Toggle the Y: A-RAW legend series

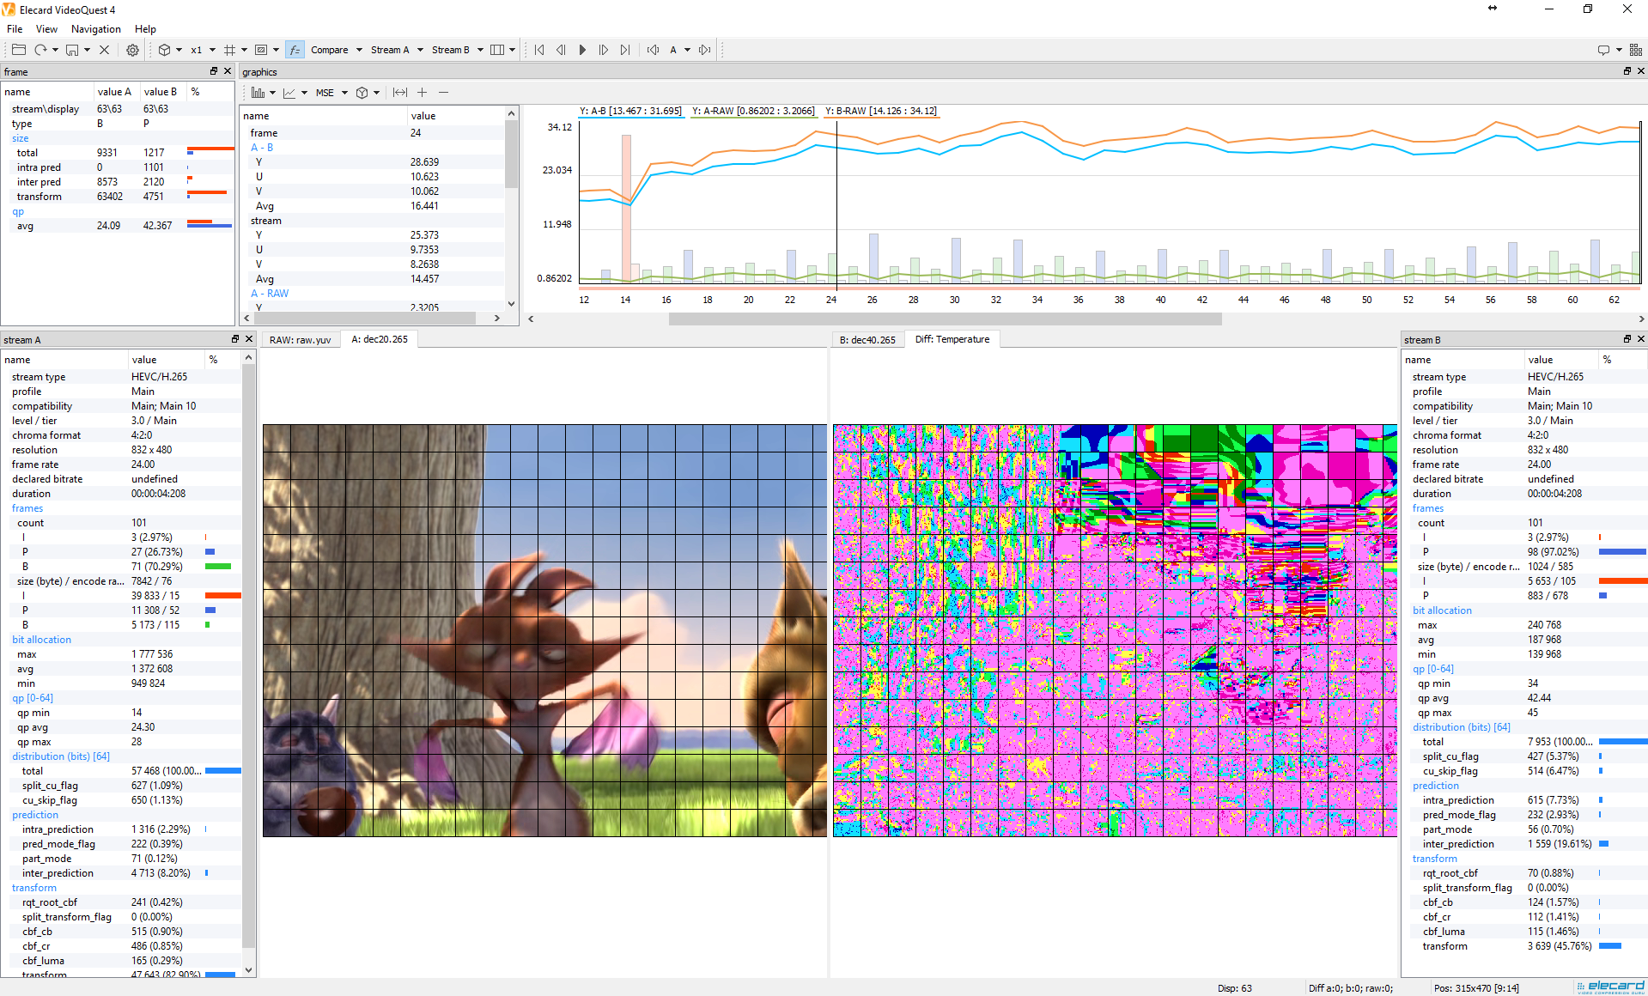753,111
